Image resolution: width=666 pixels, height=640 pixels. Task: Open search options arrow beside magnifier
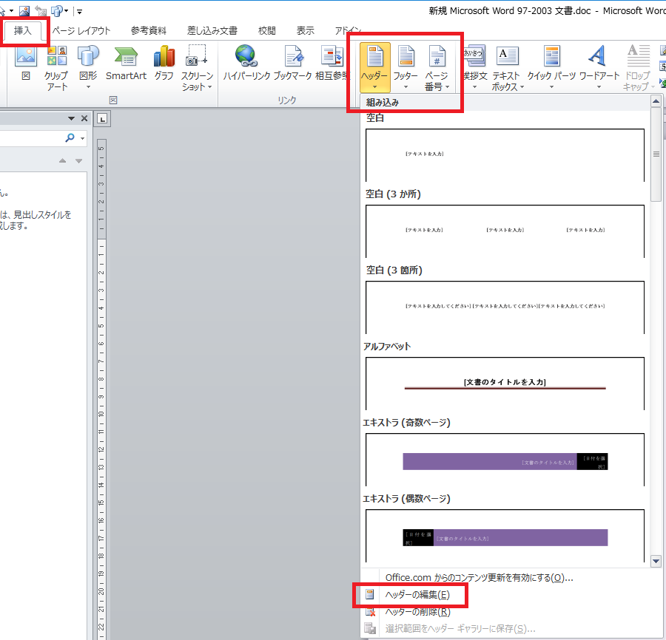point(82,138)
